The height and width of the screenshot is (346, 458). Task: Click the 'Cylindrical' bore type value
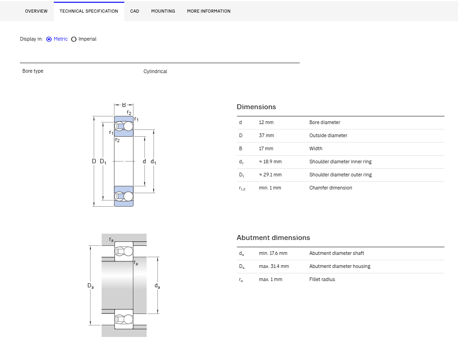[155, 71]
